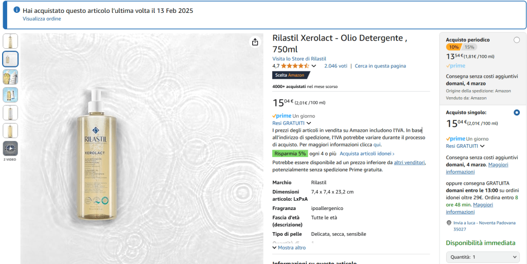This screenshot has height=264, width=527.
Task: Expand Mostra altro product details
Action: coord(289,248)
